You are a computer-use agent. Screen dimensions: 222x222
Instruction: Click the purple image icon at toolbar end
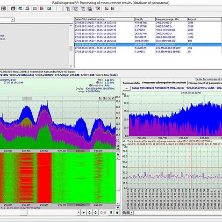113,8
